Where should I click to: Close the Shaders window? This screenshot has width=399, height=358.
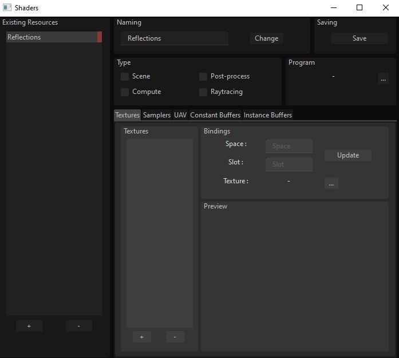point(385,7)
